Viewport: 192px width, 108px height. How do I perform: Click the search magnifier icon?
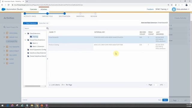tap(47, 28)
